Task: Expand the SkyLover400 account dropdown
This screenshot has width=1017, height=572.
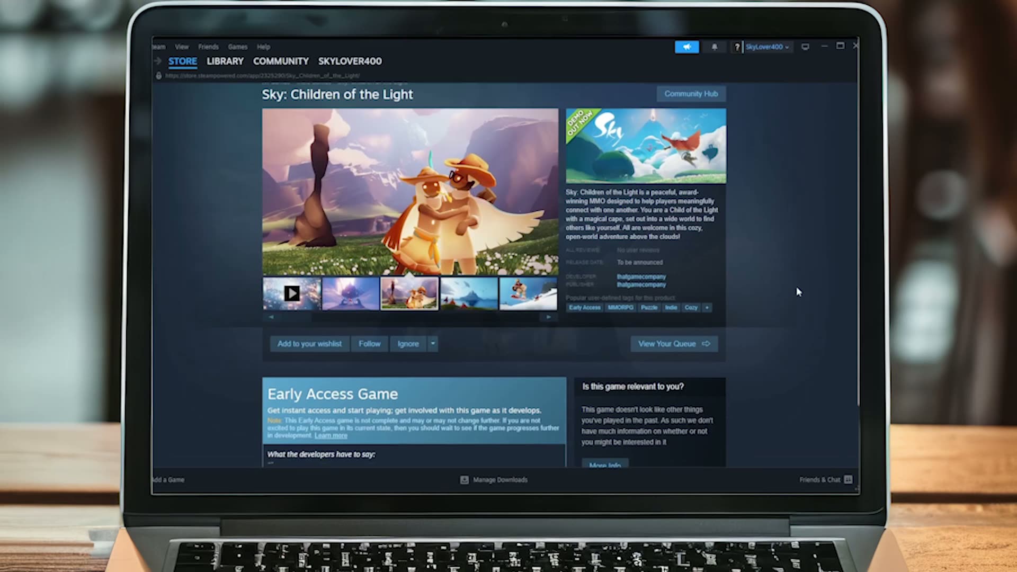Action: 767,47
